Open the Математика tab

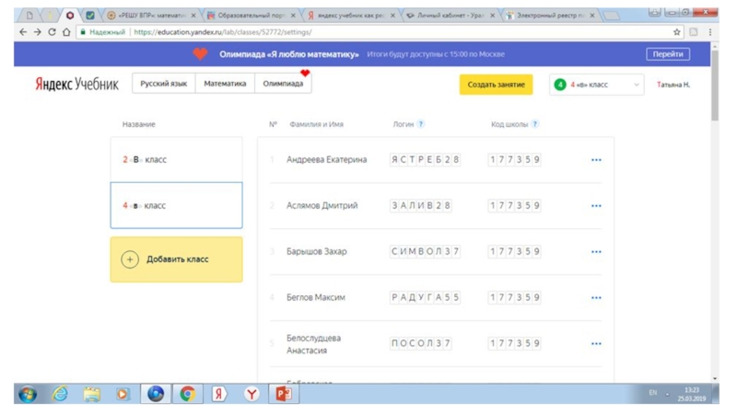[225, 84]
